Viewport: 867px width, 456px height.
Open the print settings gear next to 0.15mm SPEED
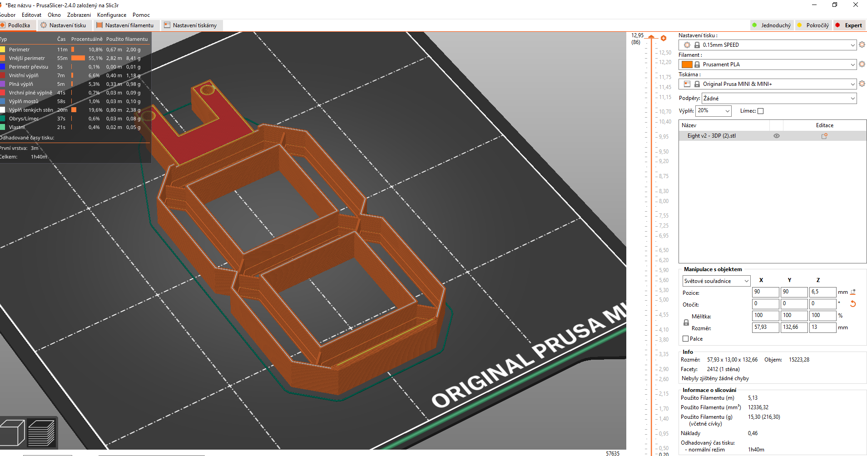(x=862, y=45)
